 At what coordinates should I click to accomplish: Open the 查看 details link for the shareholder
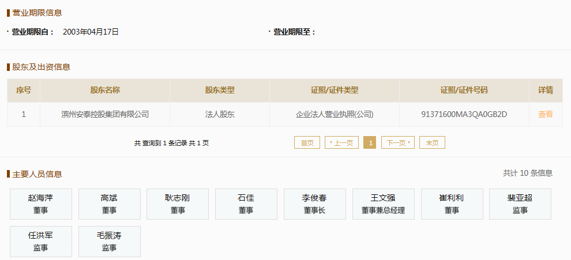point(546,114)
